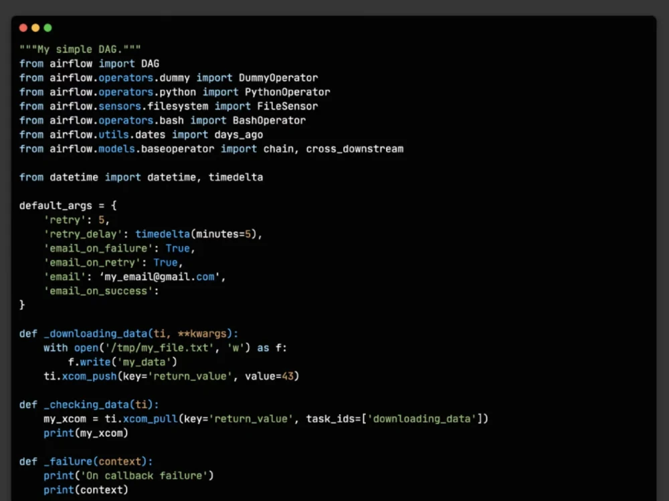The height and width of the screenshot is (501, 669).
Task: Click the red close traffic light icon
Action: click(x=23, y=27)
